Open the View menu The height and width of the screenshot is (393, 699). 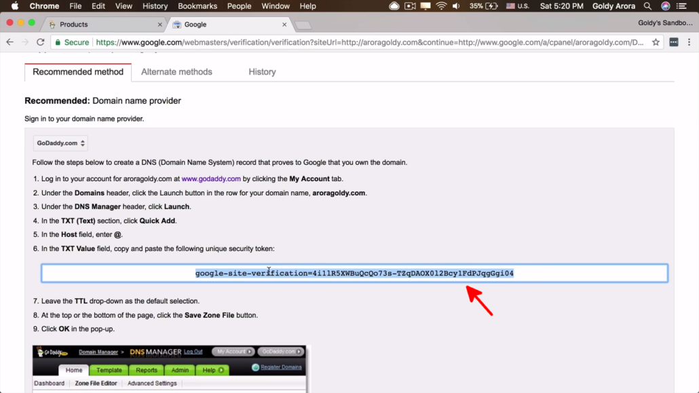point(124,6)
